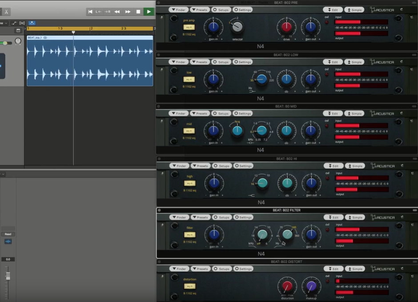418x302 pixels.
Task: Toggle eq in switch on filter module
Action: click(x=190, y=234)
